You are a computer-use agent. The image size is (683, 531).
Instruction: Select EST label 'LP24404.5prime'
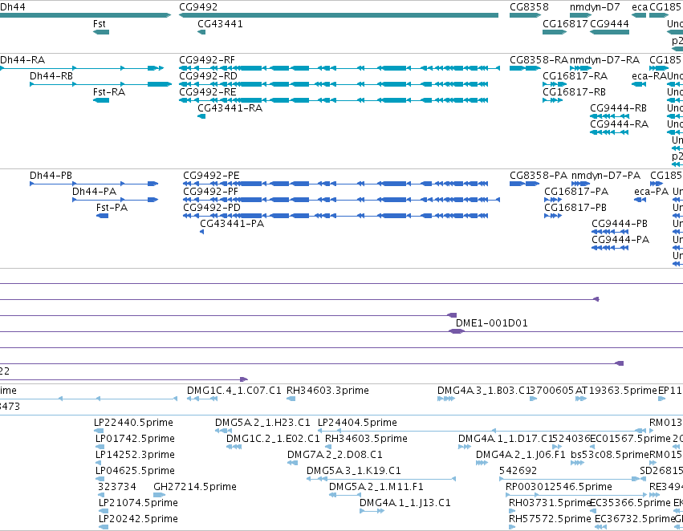tap(358, 423)
